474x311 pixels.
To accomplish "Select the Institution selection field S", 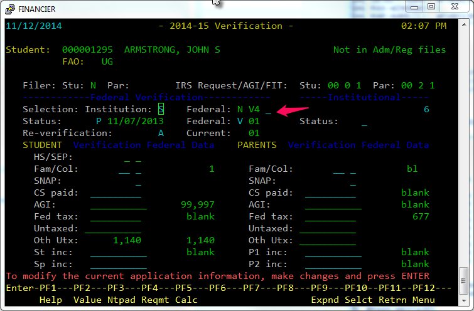I will click(x=161, y=109).
